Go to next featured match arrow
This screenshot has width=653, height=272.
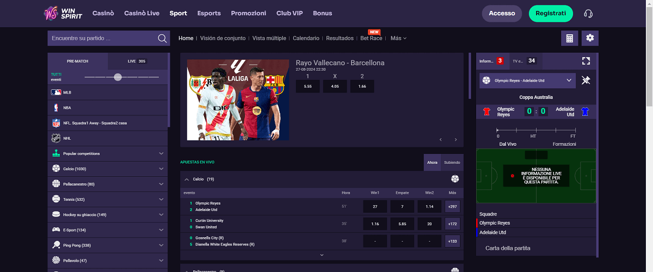(x=455, y=140)
